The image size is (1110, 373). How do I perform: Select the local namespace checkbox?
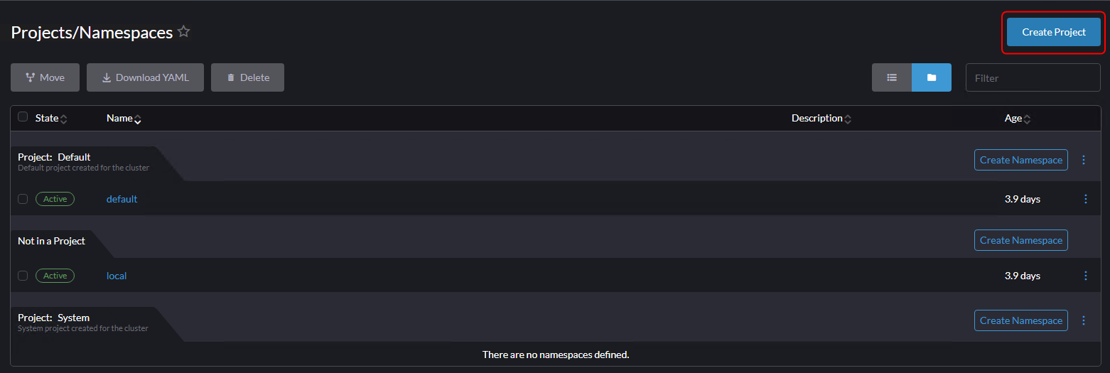tap(23, 276)
